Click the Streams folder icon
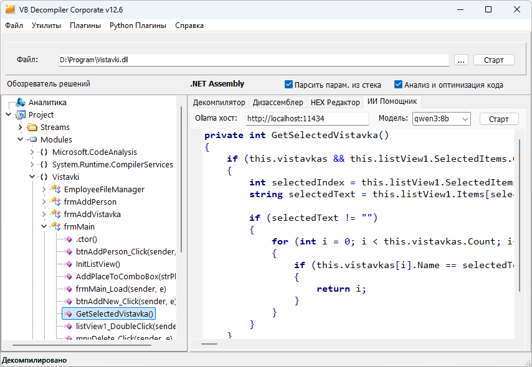Screen dimensions: 532x367 [32, 127]
